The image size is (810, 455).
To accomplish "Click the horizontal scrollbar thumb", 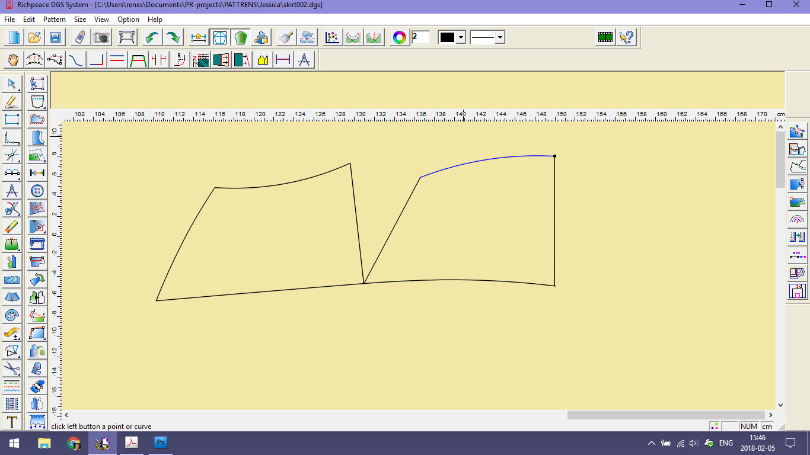I will coord(666,415).
